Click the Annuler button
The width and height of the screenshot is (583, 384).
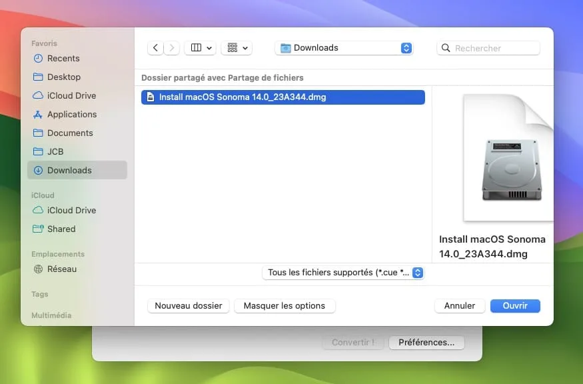pos(460,306)
